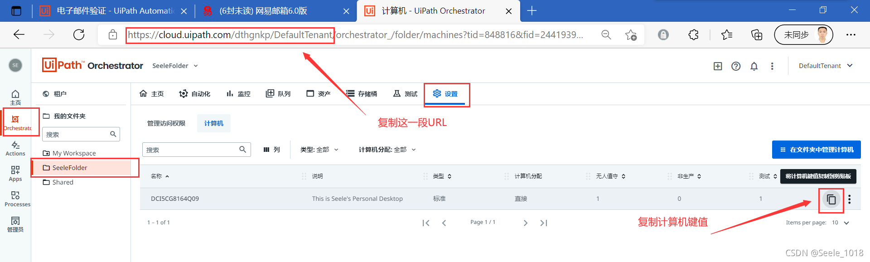Select the SeeleFolder folder
Screen dimensions: 870x262
coord(82,168)
